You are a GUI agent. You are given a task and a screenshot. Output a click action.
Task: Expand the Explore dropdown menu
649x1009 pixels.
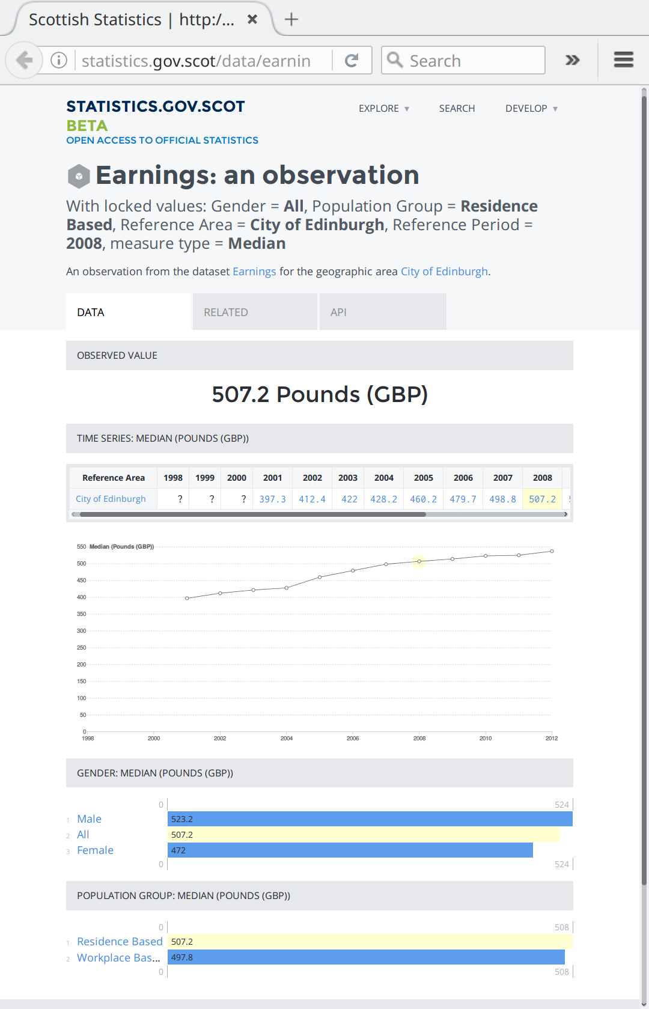click(x=384, y=108)
